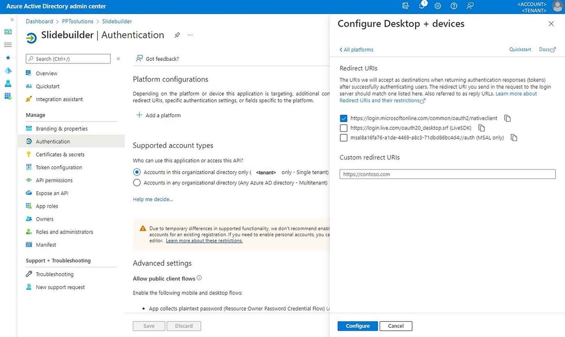Tick the nativeclient redirect URI checkbox

coord(343,118)
